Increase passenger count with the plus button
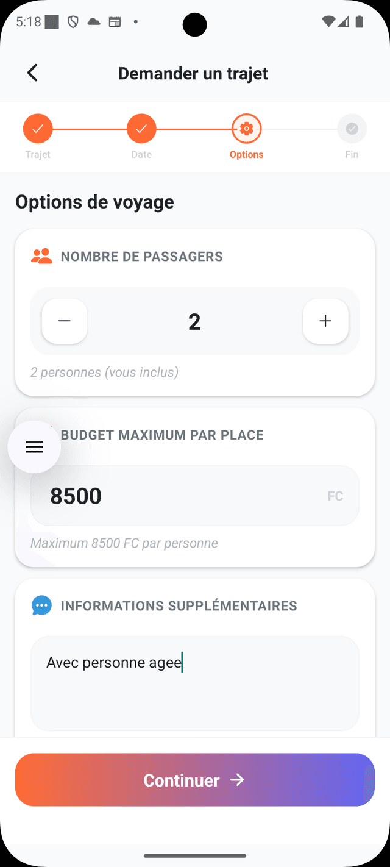 point(325,321)
